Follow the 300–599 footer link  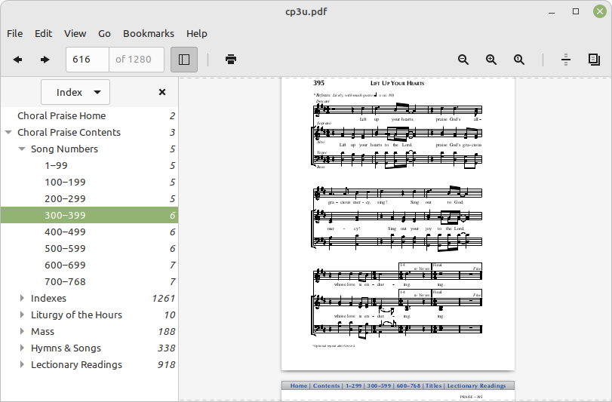coord(379,385)
